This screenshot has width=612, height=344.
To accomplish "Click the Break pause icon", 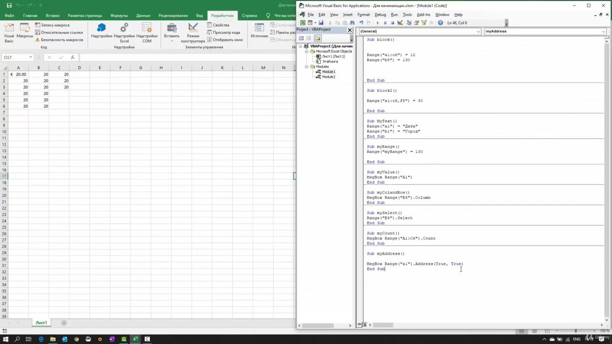I will click(x=385, y=22).
